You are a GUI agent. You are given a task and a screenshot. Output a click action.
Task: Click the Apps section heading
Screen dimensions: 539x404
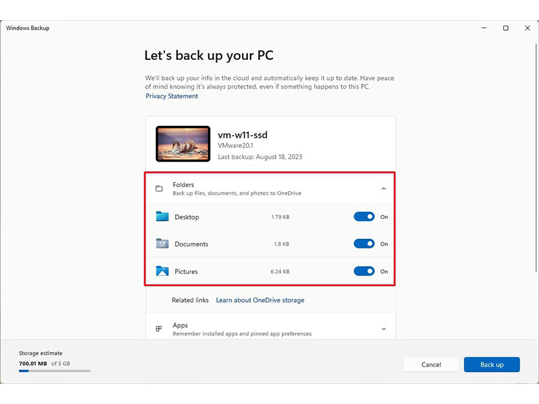(180, 325)
